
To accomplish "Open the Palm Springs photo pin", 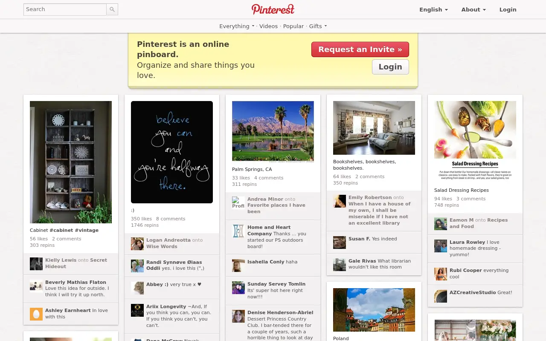I will point(273,132).
